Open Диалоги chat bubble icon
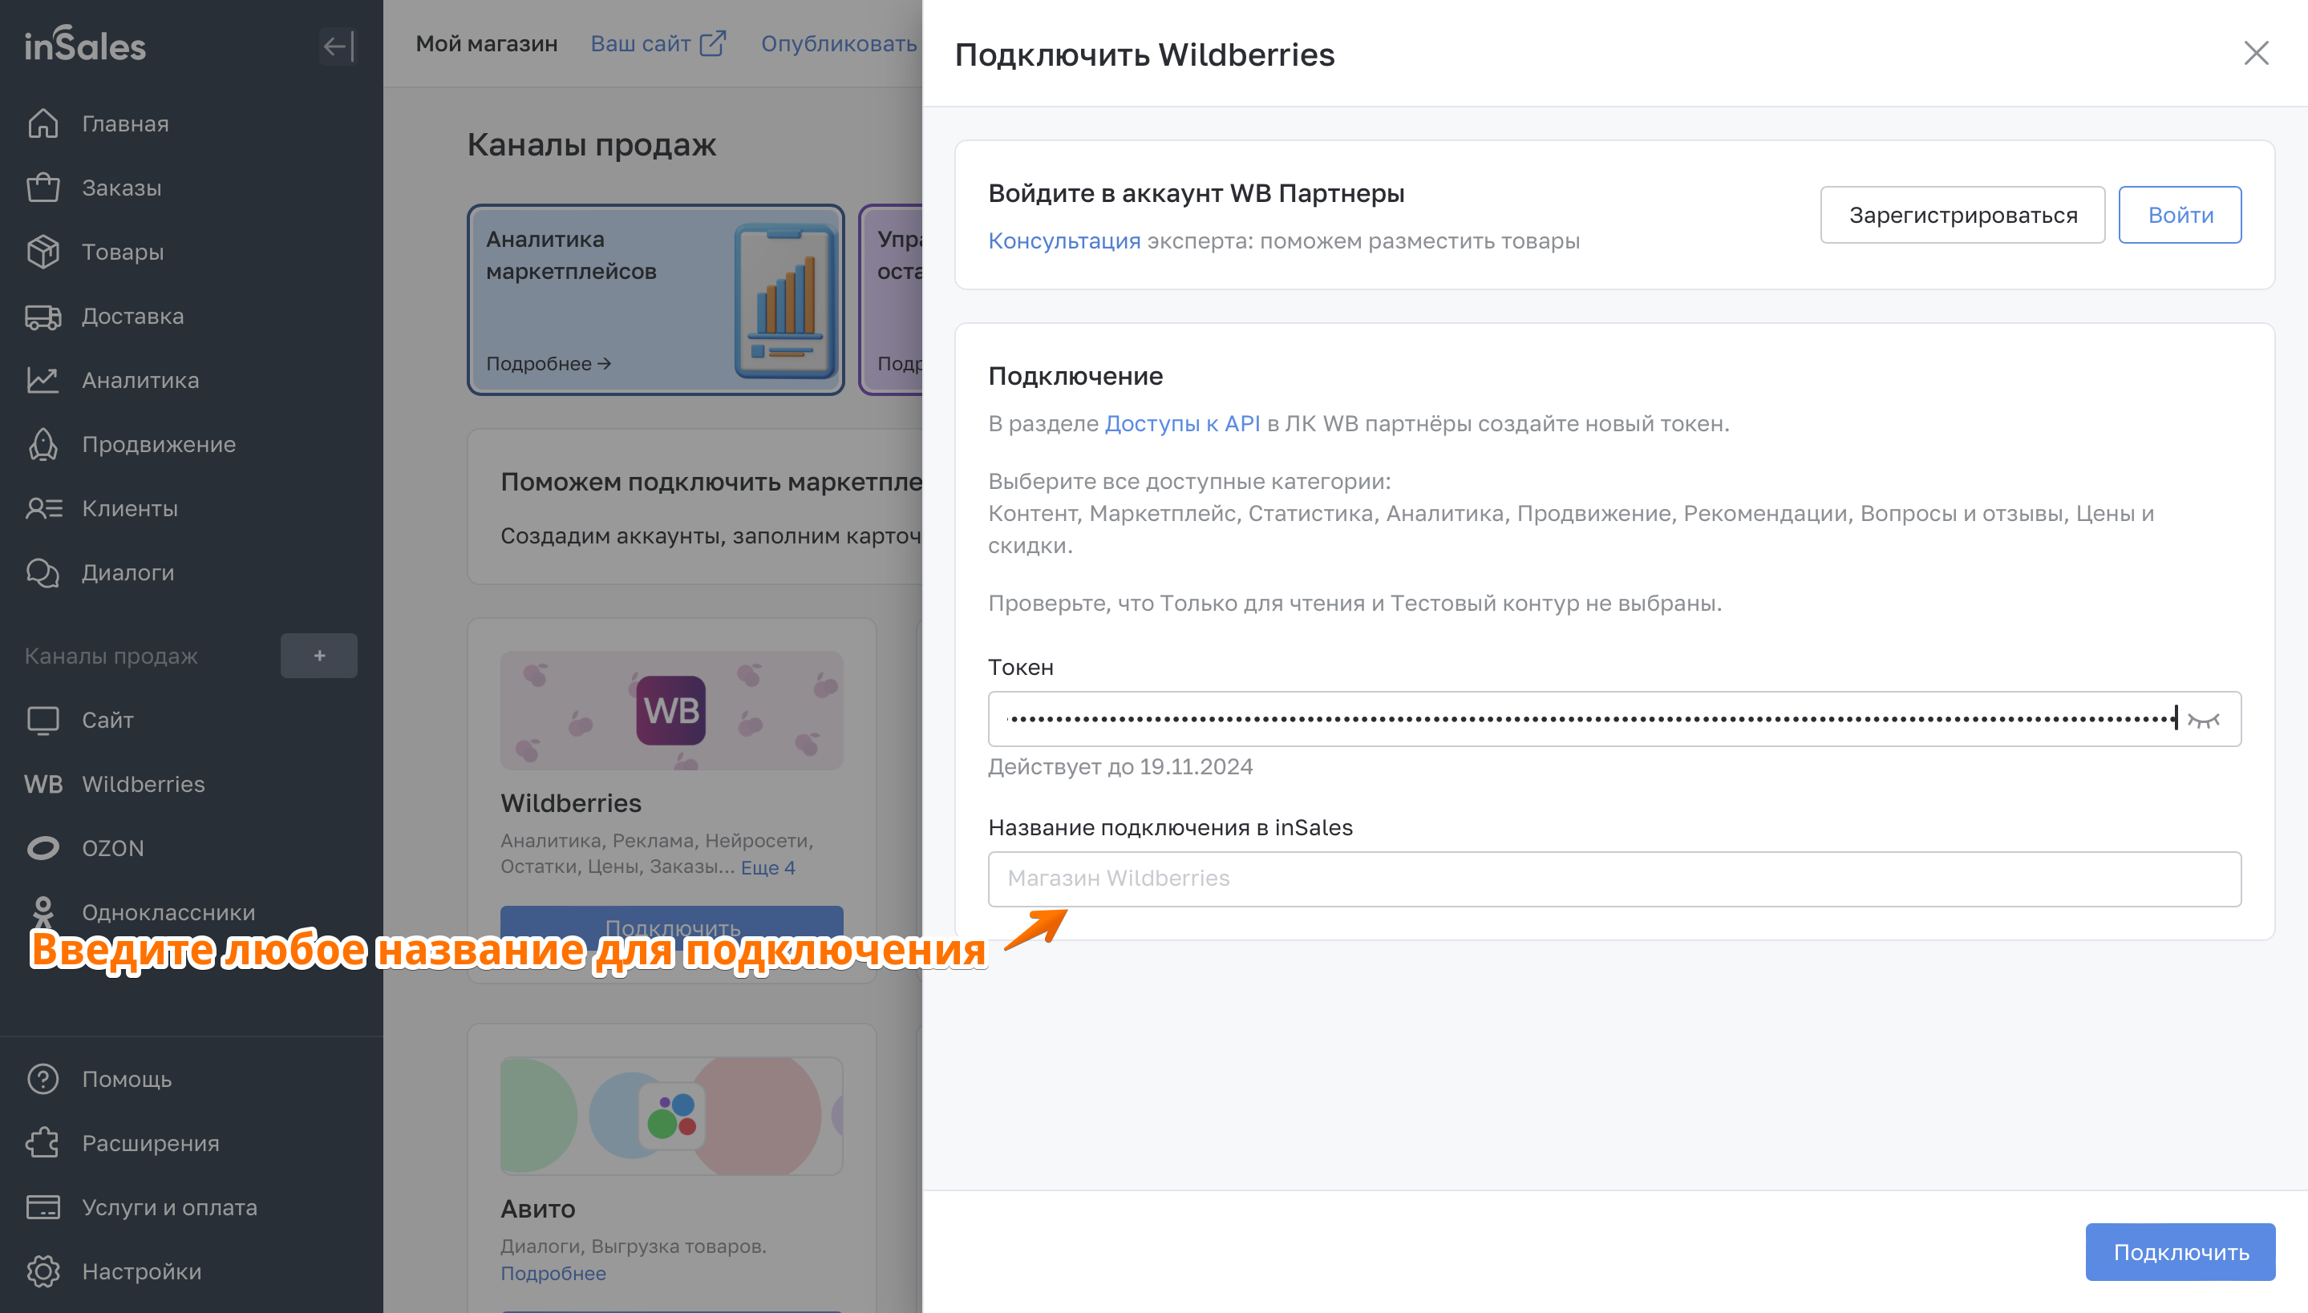This screenshot has height=1313, width=2308. click(x=43, y=572)
